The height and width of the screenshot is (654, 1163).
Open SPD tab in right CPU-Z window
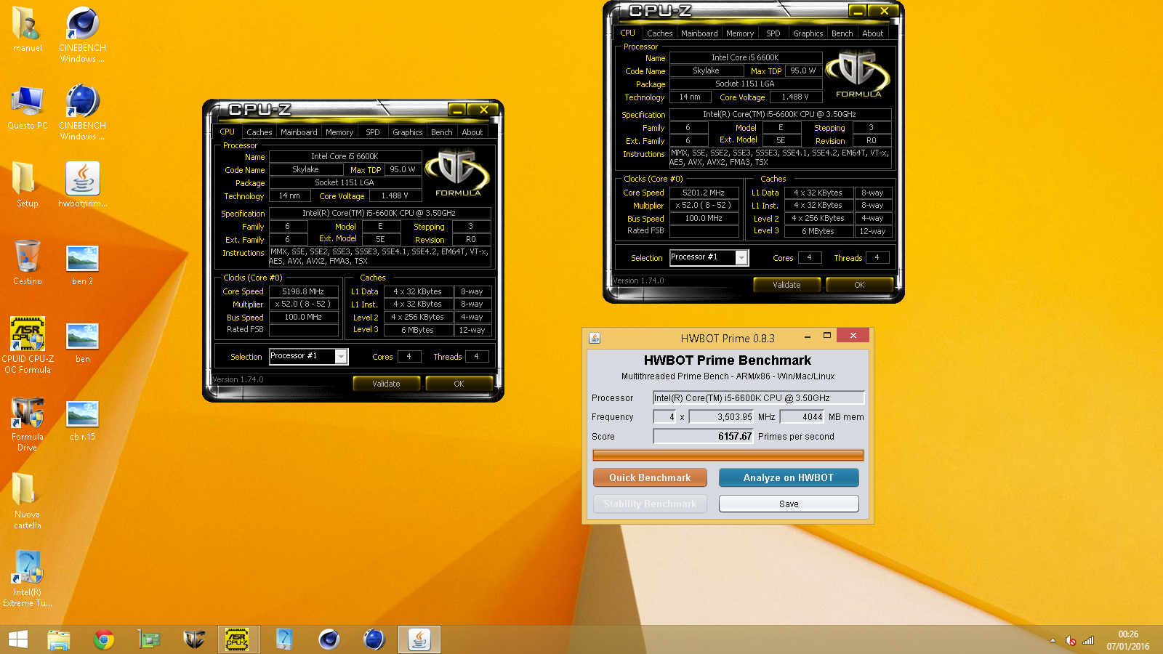point(773,33)
